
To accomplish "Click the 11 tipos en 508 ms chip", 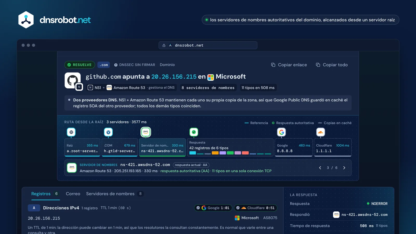I will [x=258, y=88].
